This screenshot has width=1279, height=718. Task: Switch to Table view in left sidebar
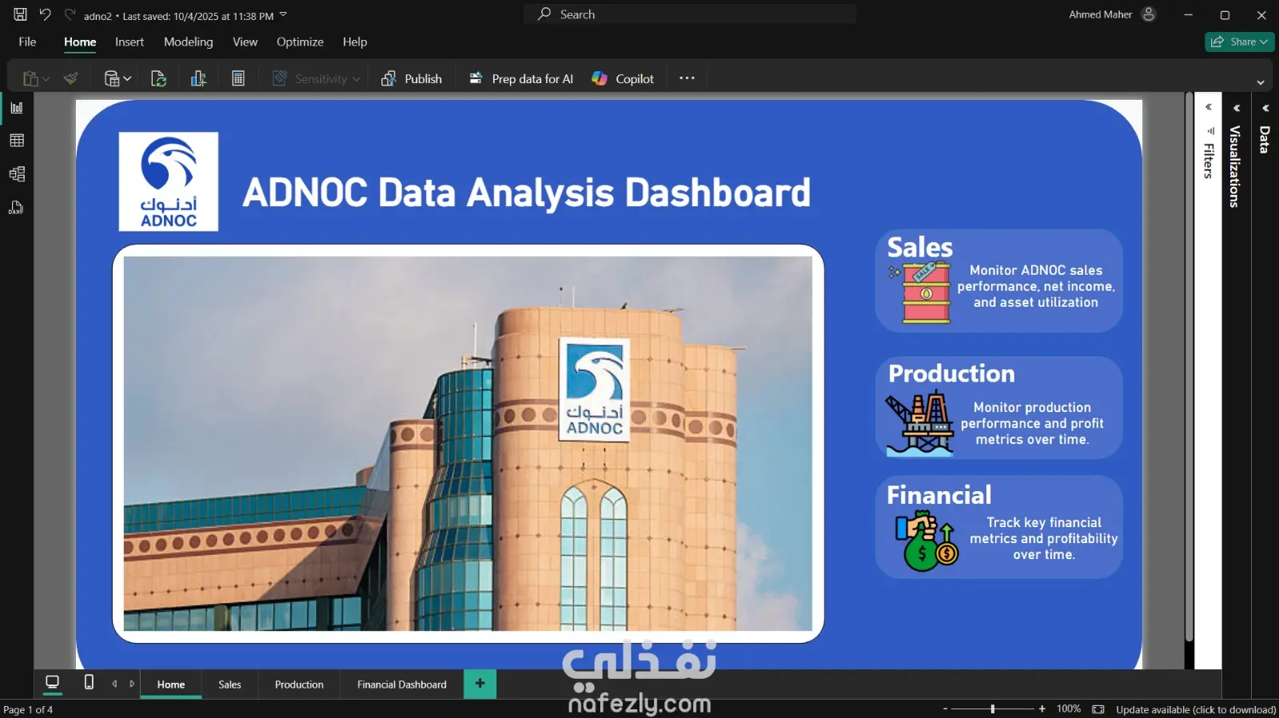[17, 141]
